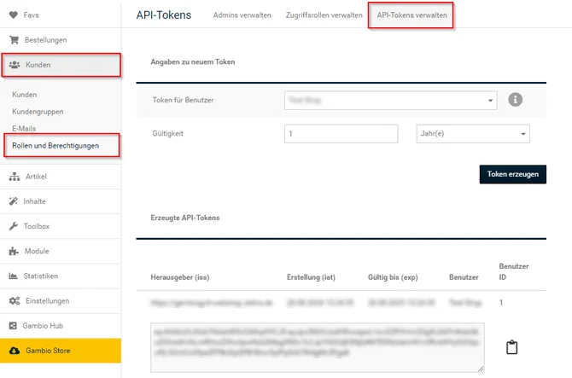This screenshot has width=572, height=378.
Task: Open Rollen und Berechtigungen submenu link
Action: pos(55,145)
